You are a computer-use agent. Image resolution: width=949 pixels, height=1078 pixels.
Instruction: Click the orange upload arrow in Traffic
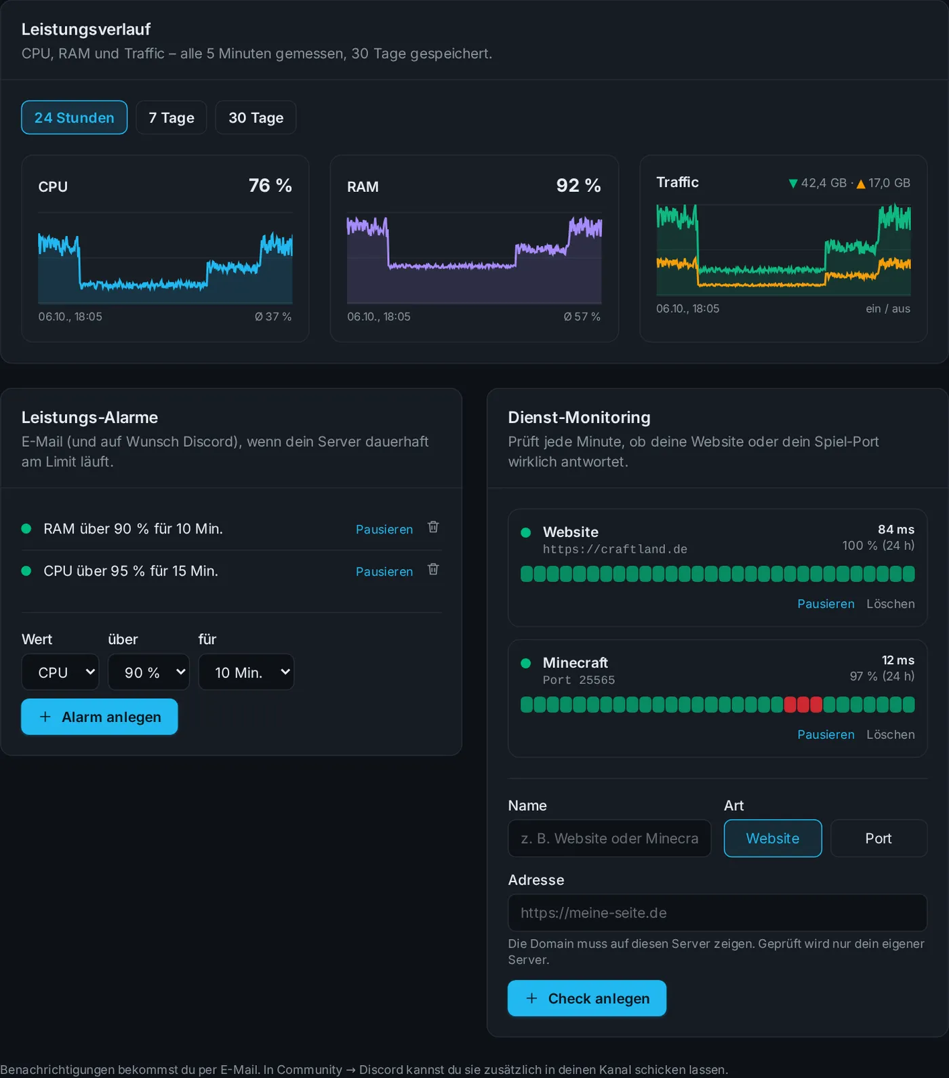[861, 184]
